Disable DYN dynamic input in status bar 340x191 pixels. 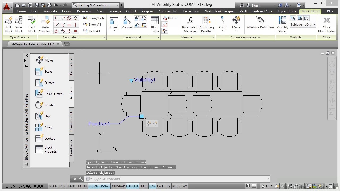coord(152,186)
